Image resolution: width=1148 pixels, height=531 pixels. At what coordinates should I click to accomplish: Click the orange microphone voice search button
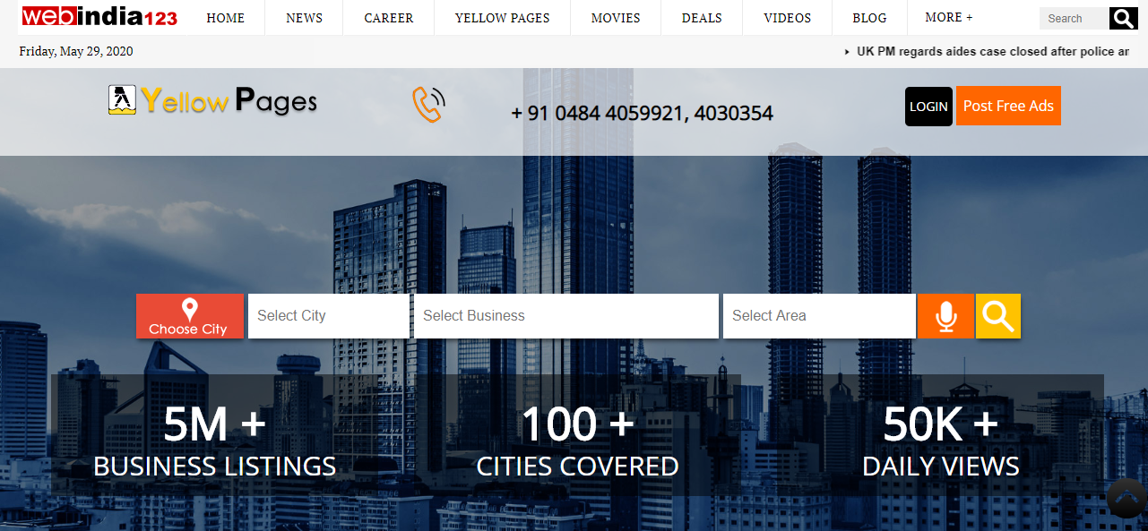(x=945, y=316)
